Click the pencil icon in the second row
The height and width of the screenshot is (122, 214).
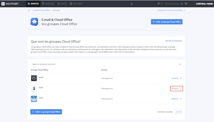pyautogui.click(x=181, y=89)
